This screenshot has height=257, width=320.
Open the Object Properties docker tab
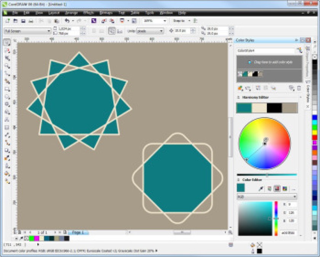click(307, 61)
